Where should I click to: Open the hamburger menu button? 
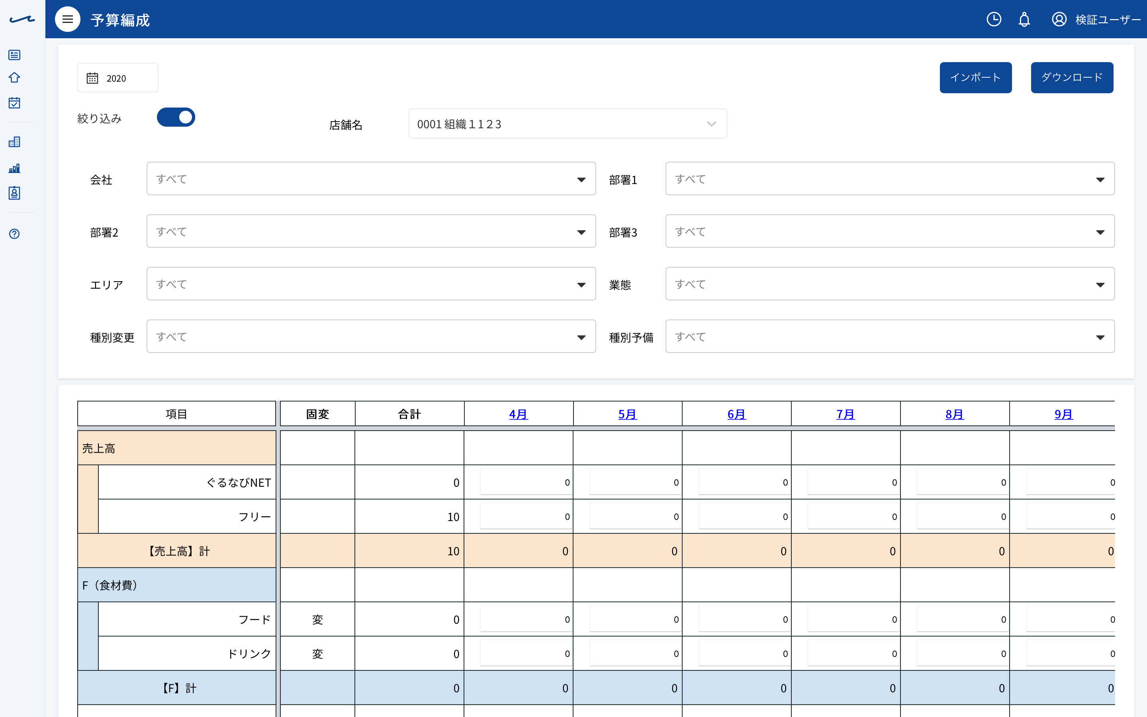[x=67, y=20]
